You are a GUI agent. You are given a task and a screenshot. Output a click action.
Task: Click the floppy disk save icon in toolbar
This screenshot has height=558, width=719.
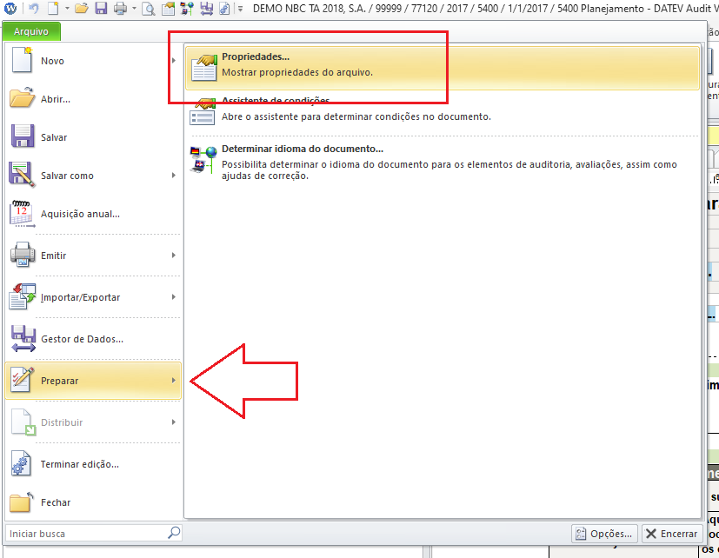(101, 8)
